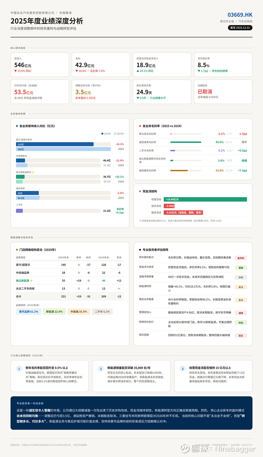
Task: Click the 积极 rating badge
Action: (241, 322)
